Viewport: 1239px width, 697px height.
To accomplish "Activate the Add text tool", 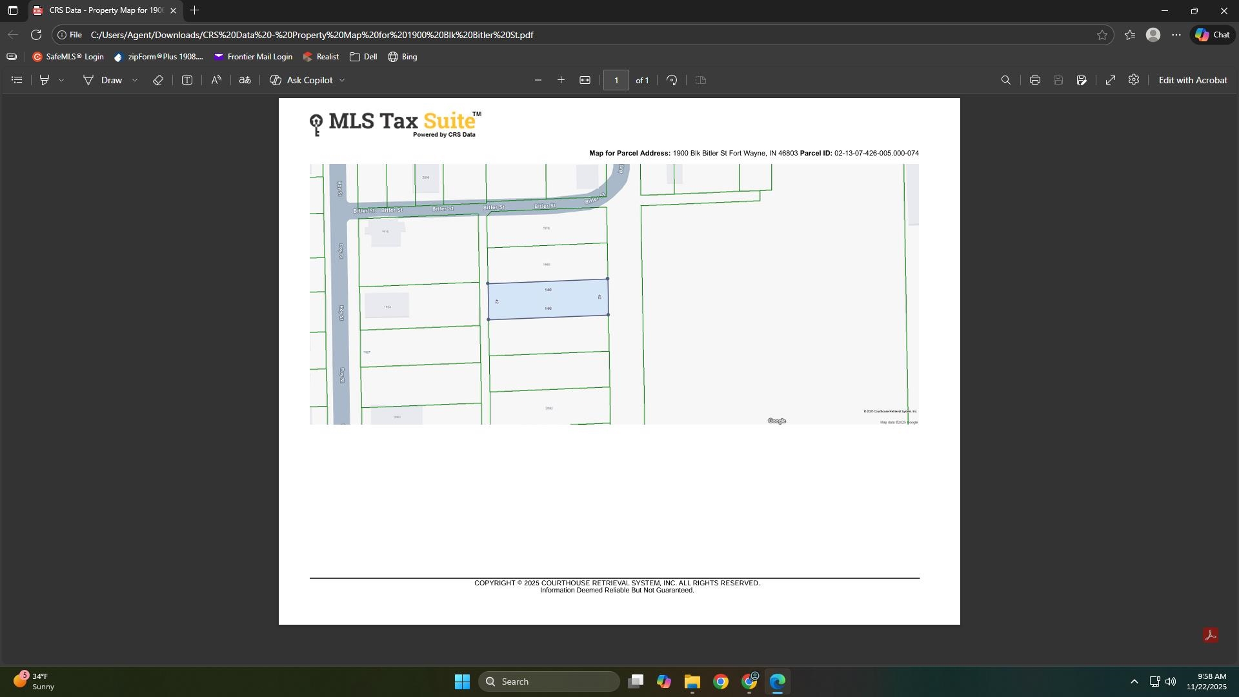I will (187, 80).
